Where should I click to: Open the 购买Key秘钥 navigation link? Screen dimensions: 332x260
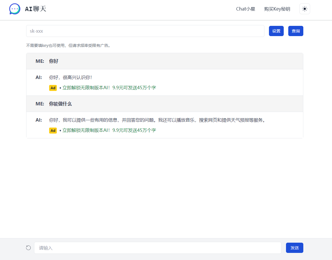point(277,9)
